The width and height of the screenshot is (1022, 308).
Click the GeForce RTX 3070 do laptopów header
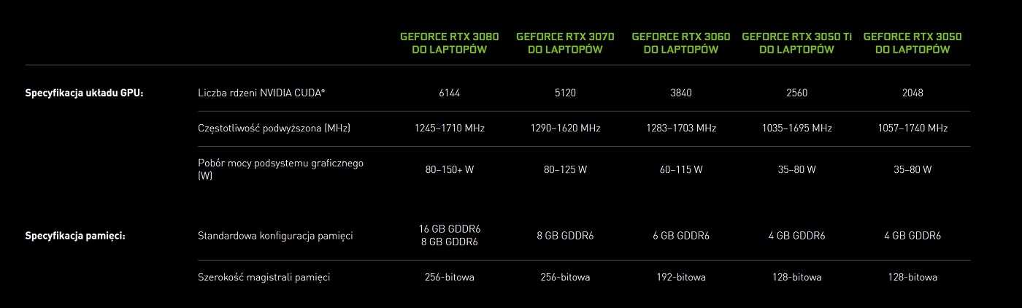[x=565, y=43]
